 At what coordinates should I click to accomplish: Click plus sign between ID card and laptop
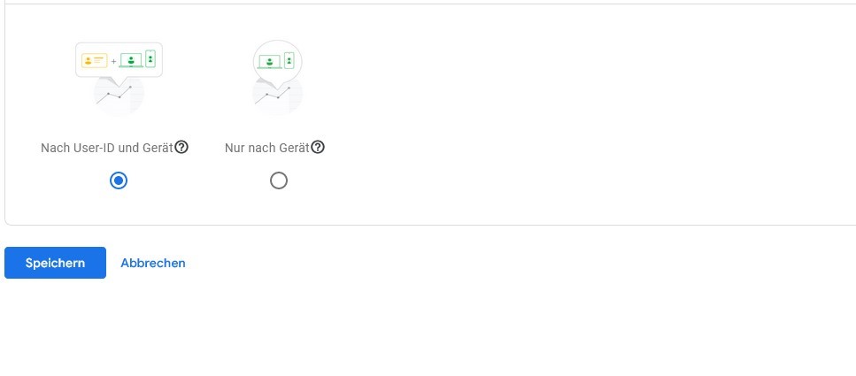pos(113,61)
